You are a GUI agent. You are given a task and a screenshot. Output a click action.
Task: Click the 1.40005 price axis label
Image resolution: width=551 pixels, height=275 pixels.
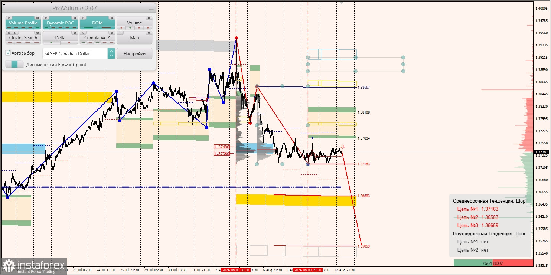pyautogui.click(x=541, y=8)
